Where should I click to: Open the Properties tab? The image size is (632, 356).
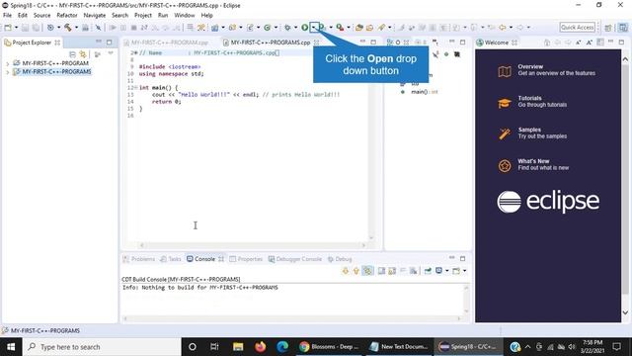(246, 259)
